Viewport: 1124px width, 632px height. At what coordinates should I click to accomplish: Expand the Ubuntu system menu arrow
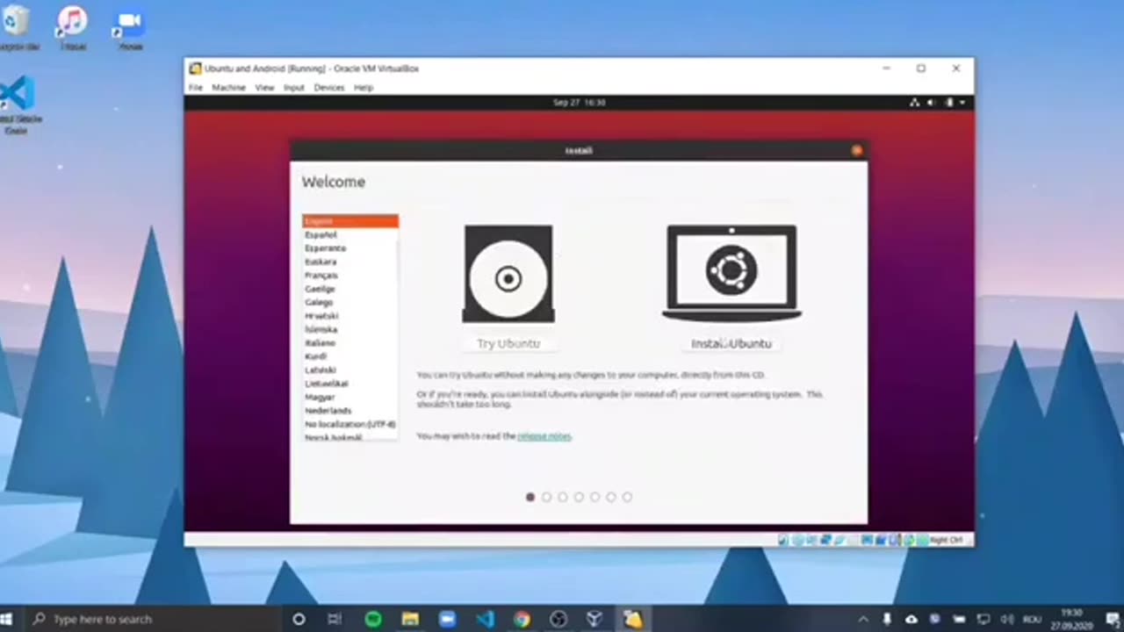(962, 103)
